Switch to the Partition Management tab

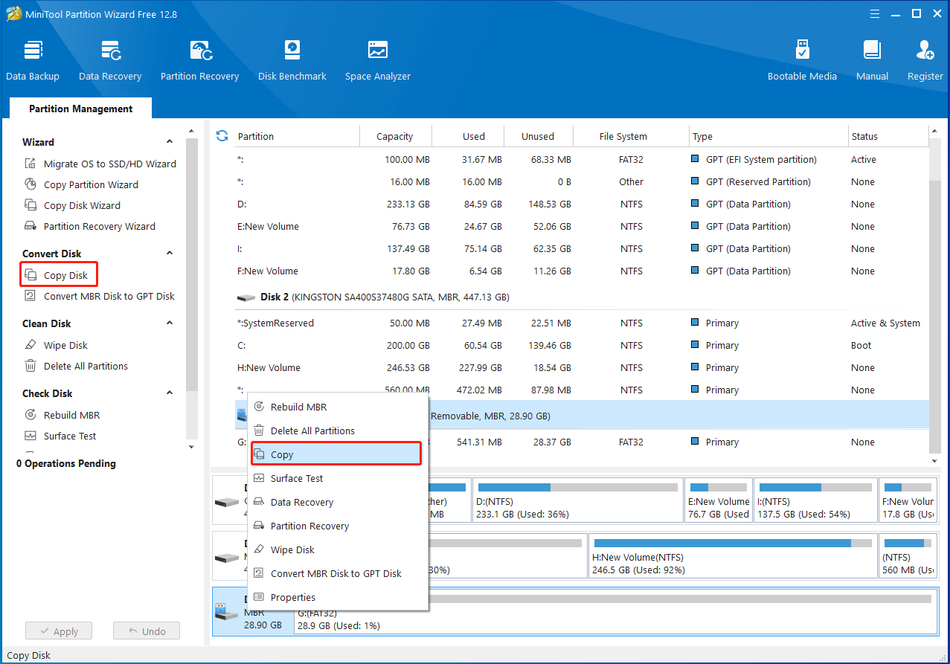[x=80, y=109]
